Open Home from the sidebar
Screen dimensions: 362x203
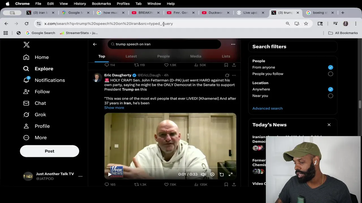click(36, 57)
